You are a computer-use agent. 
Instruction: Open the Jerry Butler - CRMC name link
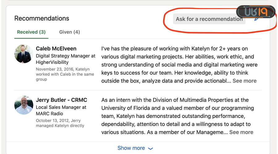tap(61, 100)
